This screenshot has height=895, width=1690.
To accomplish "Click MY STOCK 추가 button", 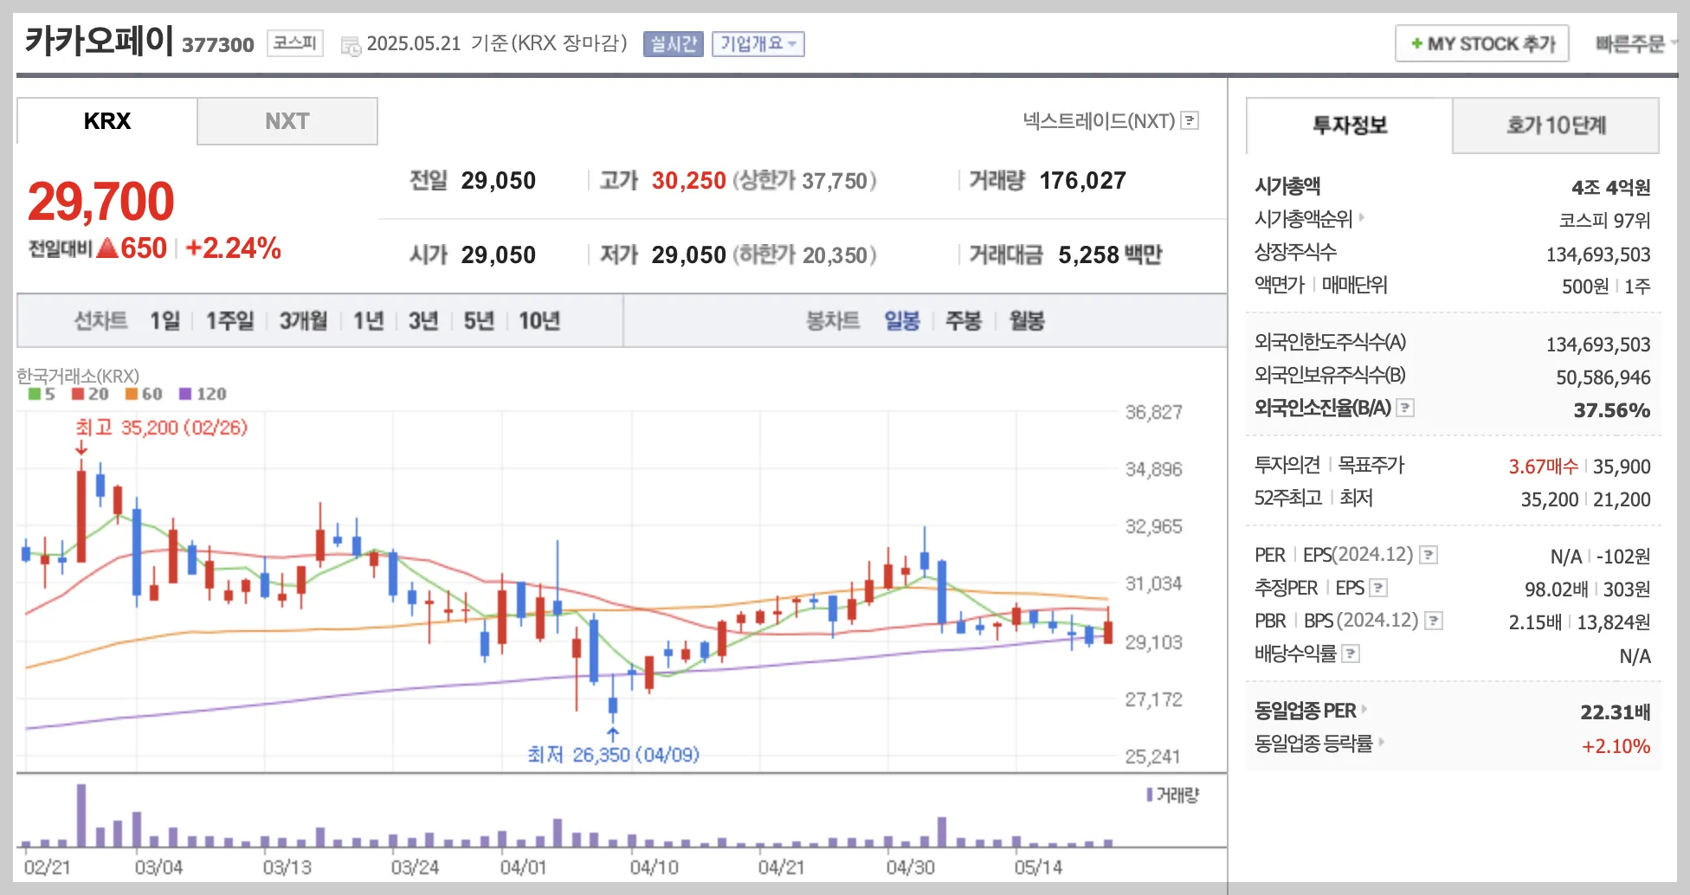I will (1482, 43).
